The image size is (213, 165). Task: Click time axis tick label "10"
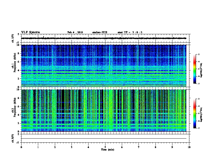[x=189, y=147]
